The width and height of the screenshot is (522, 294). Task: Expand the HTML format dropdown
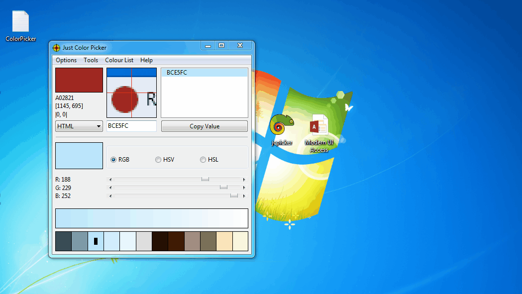pos(79,126)
